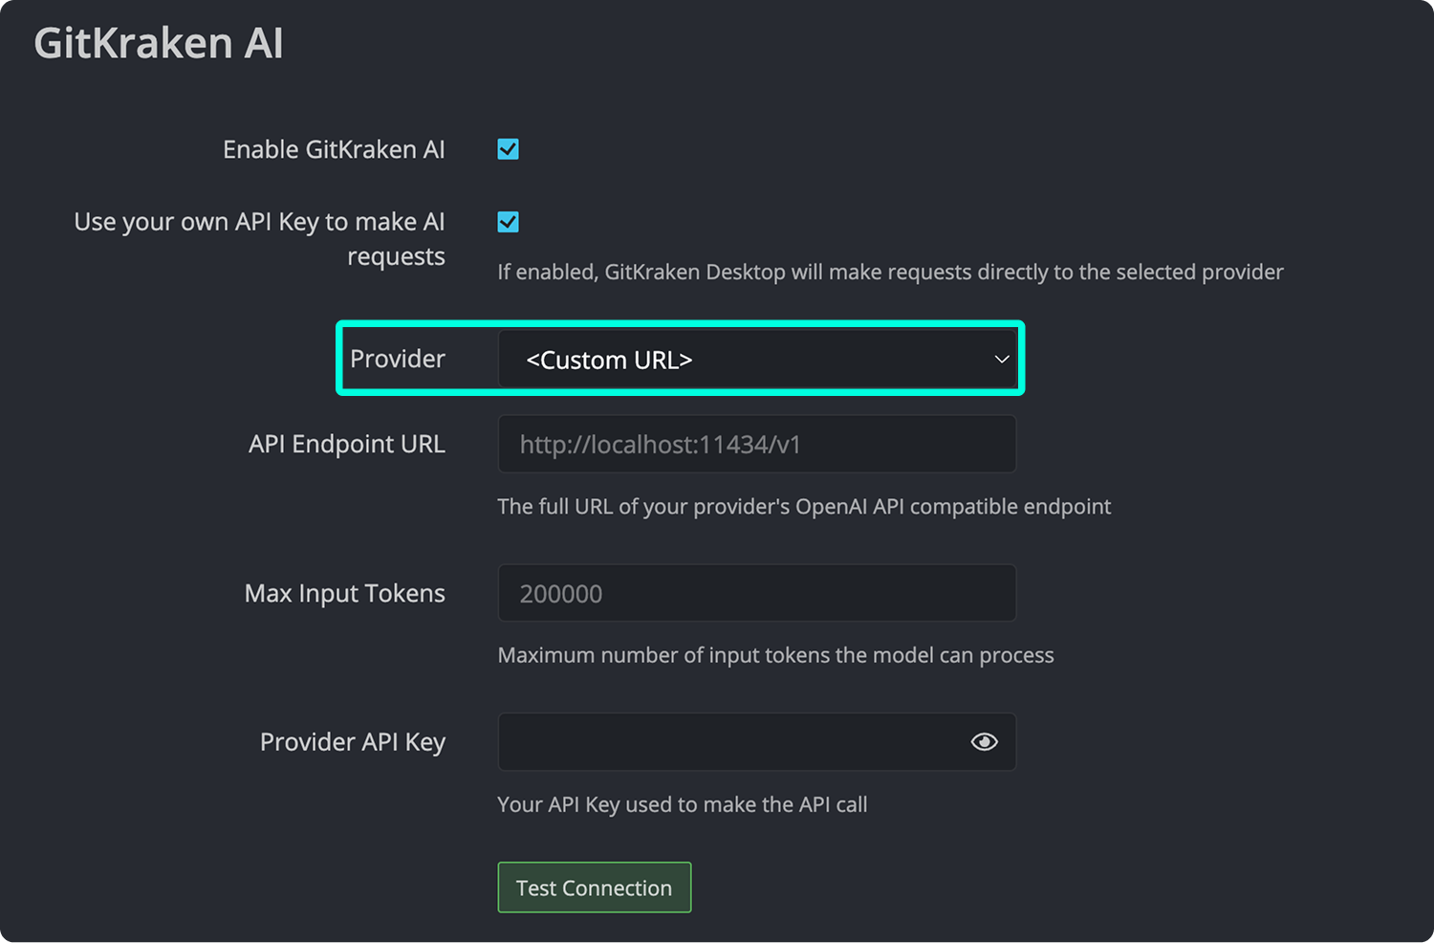Click the chevron on the Provider dropdown

click(x=1000, y=359)
